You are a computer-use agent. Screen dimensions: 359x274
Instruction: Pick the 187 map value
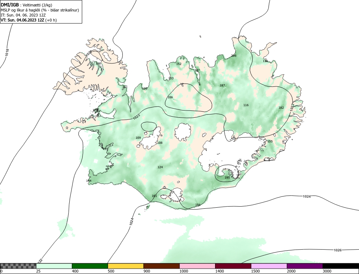pos(222,85)
